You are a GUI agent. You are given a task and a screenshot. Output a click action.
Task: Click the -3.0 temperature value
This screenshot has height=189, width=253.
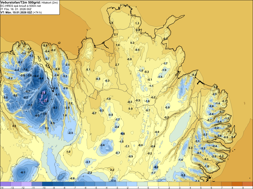coord(24,53)
